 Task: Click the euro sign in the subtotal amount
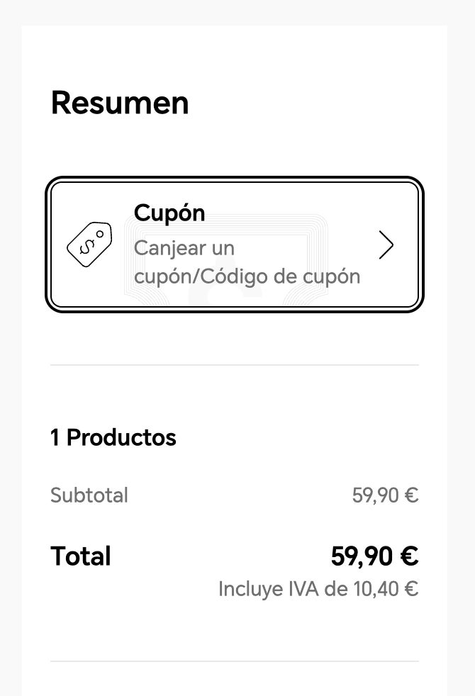[411, 495]
